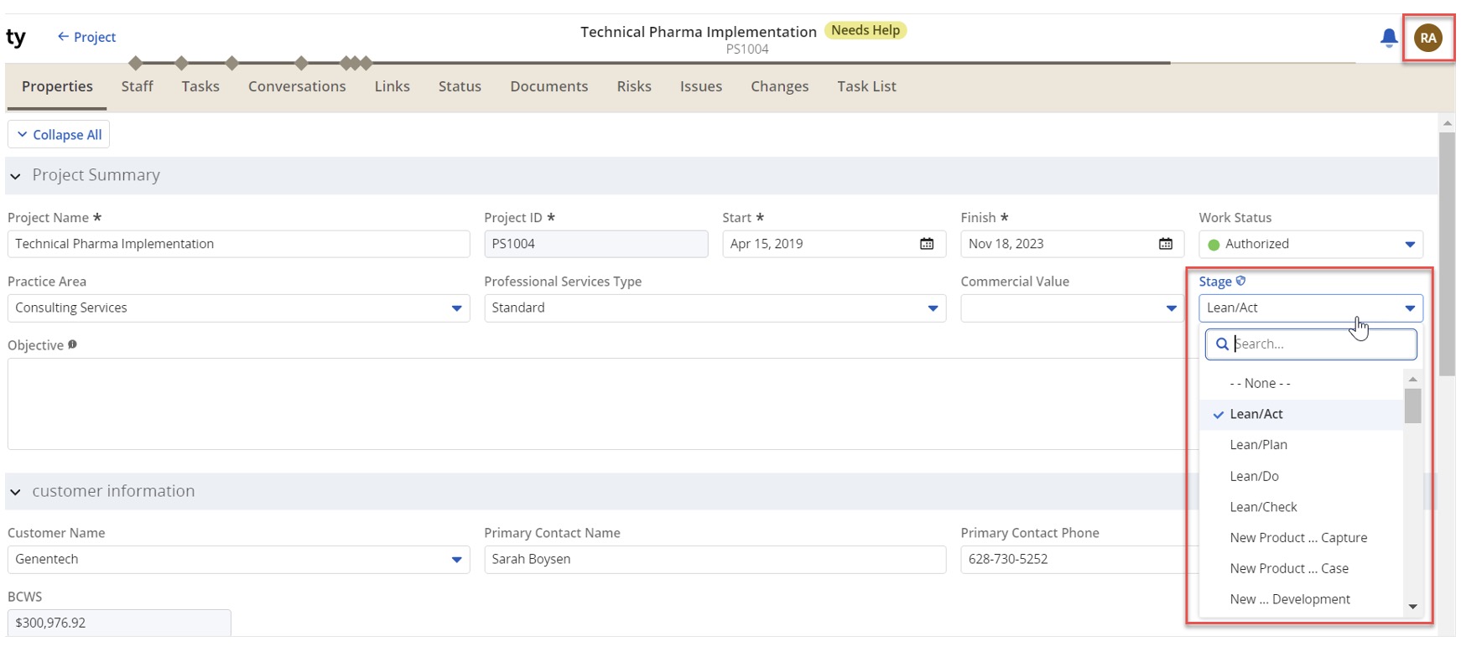
Task: Open the Issues tab
Action: 701,86
